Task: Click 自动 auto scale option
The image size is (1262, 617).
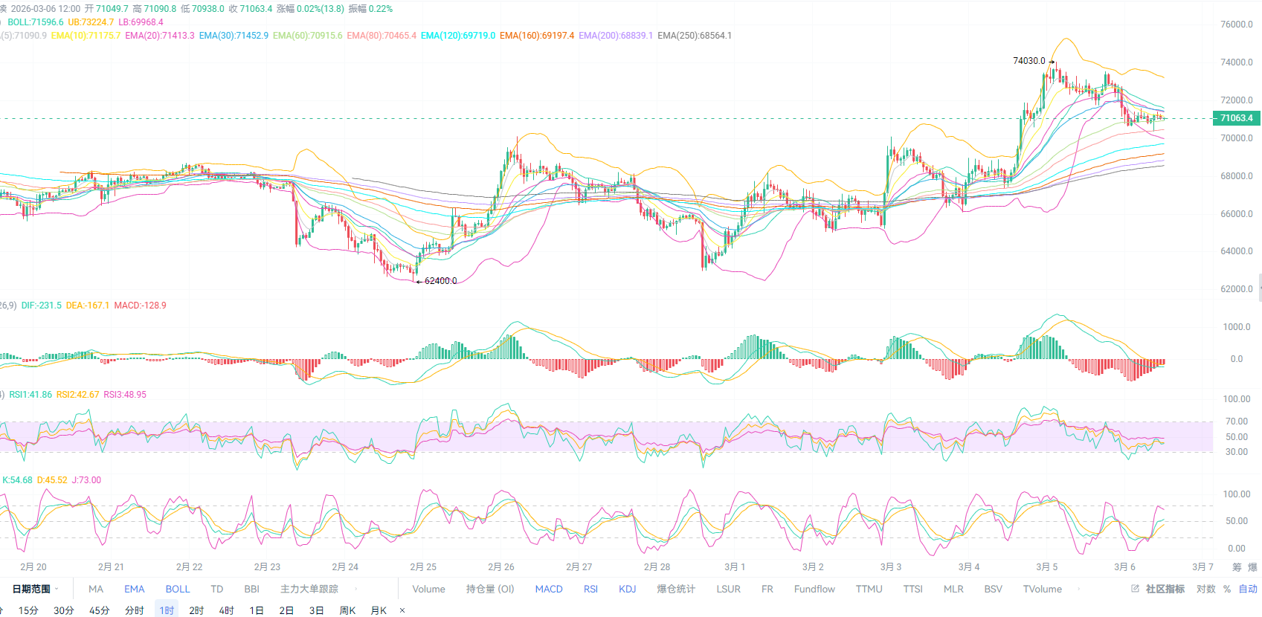Action: pyautogui.click(x=1248, y=589)
